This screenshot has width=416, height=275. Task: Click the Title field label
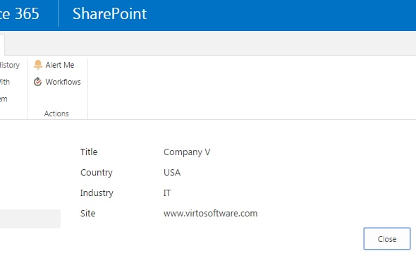pos(89,152)
